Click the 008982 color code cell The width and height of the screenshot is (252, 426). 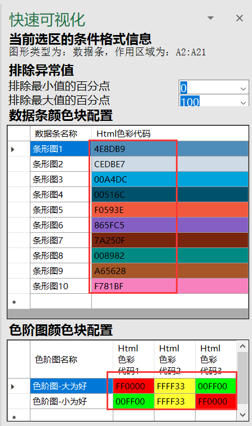pyautogui.click(x=170, y=255)
